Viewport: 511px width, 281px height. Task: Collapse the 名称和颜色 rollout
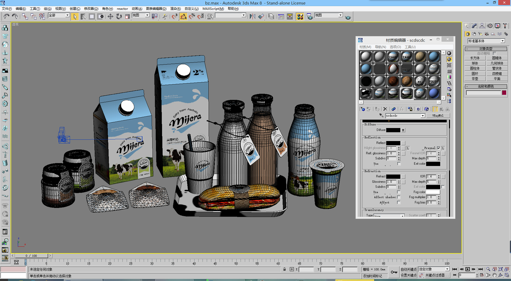(x=486, y=87)
